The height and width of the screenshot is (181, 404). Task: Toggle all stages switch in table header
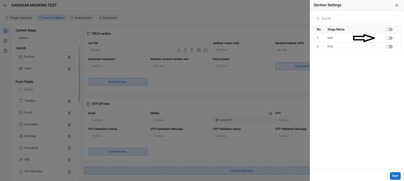(x=389, y=29)
